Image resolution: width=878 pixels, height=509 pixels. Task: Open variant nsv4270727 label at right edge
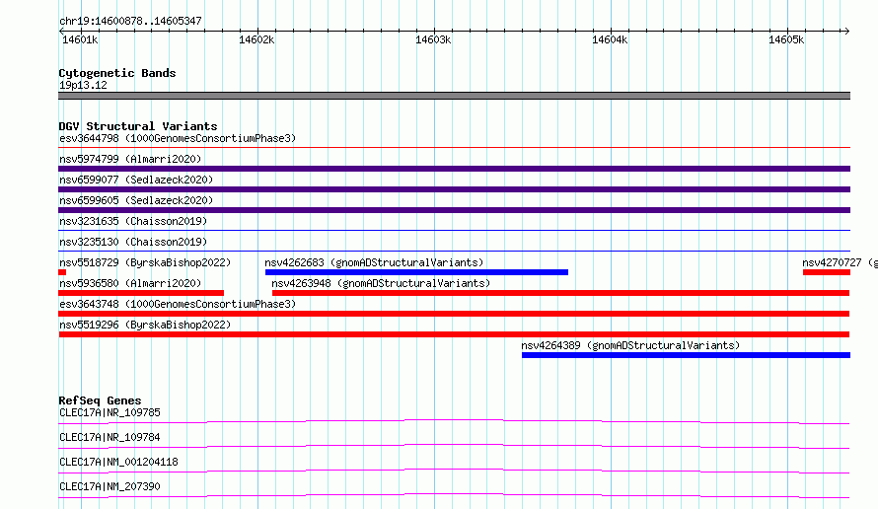[x=840, y=262]
